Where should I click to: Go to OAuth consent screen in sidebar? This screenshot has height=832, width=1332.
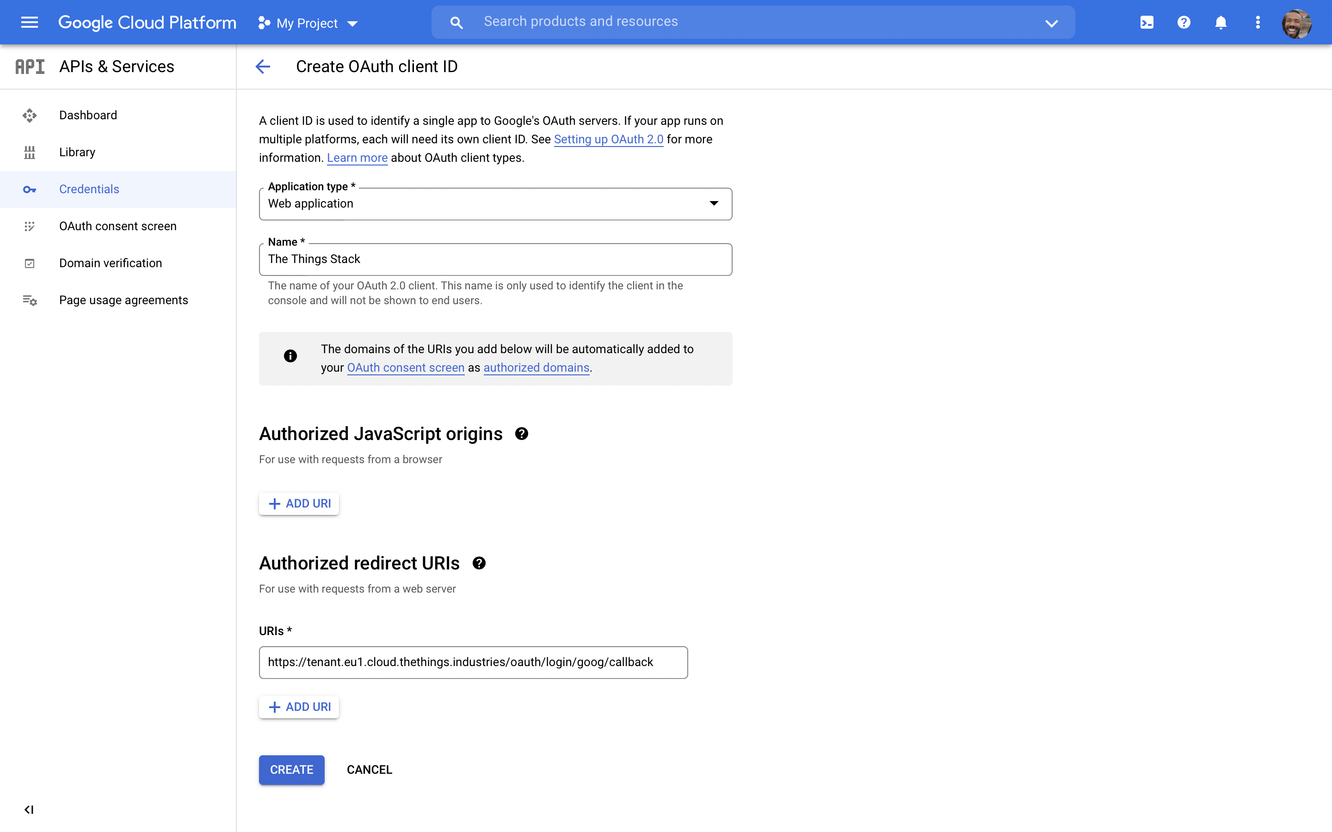click(118, 226)
